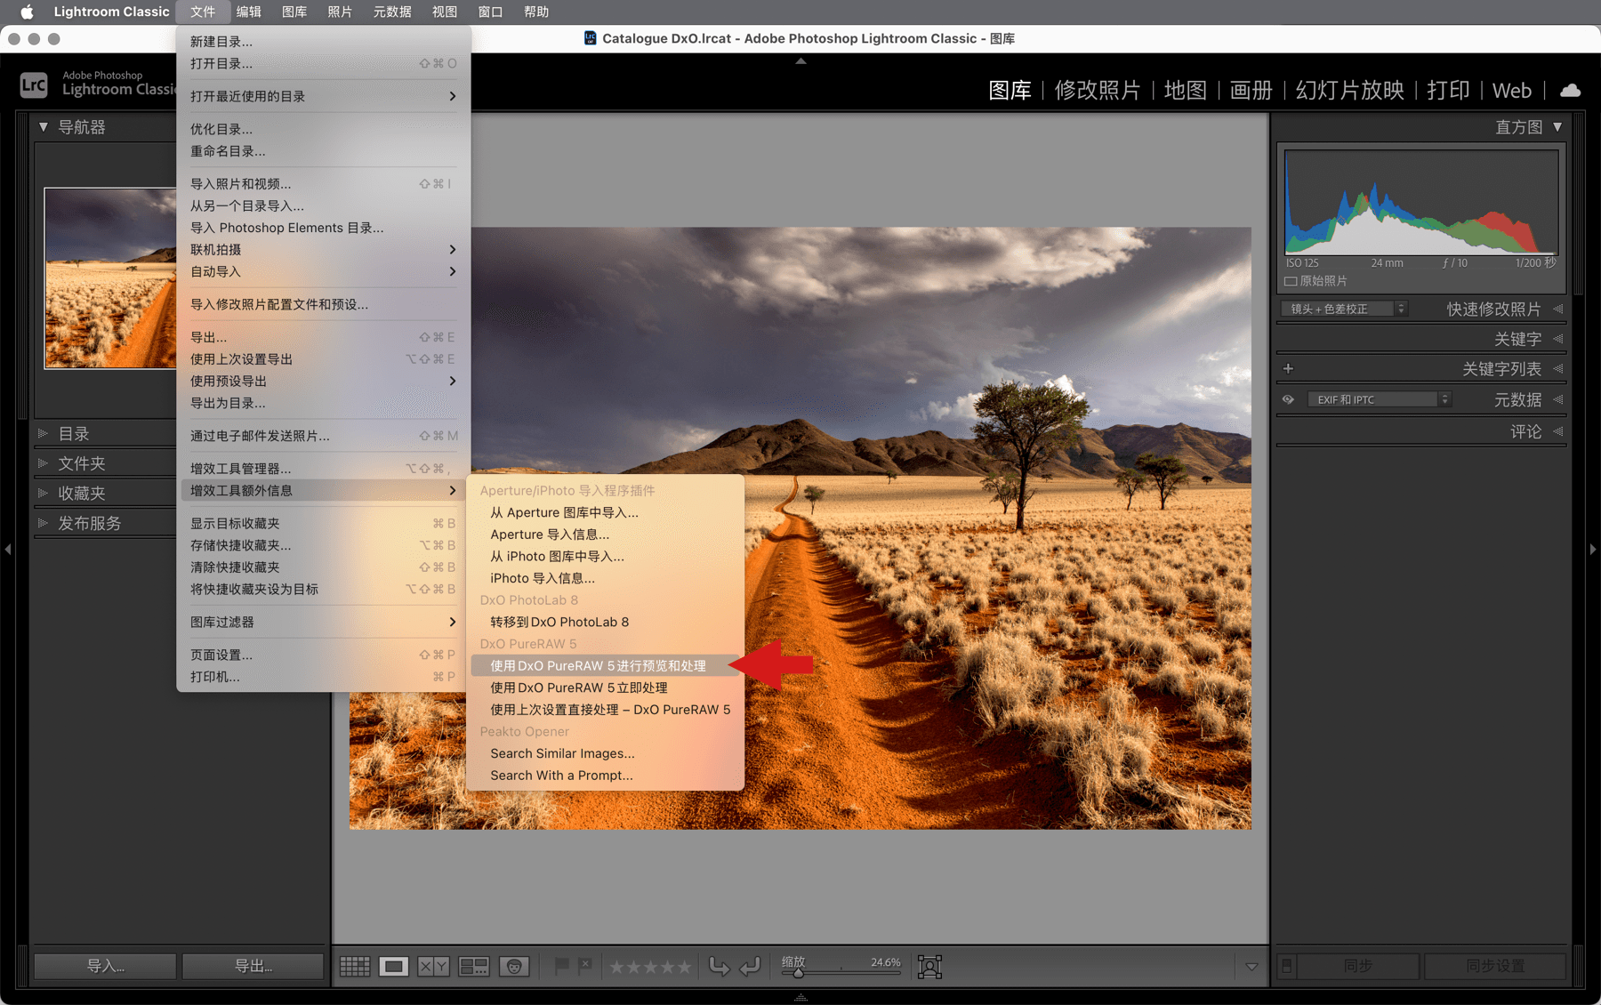Expand the 关键字 panel
The height and width of the screenshot is (1005, 1601).
pos(1558,339)
